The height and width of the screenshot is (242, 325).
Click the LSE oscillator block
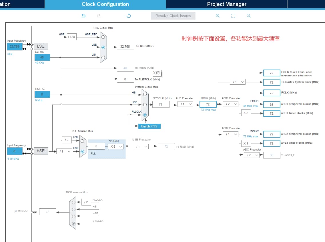click(x=41, y=46)
